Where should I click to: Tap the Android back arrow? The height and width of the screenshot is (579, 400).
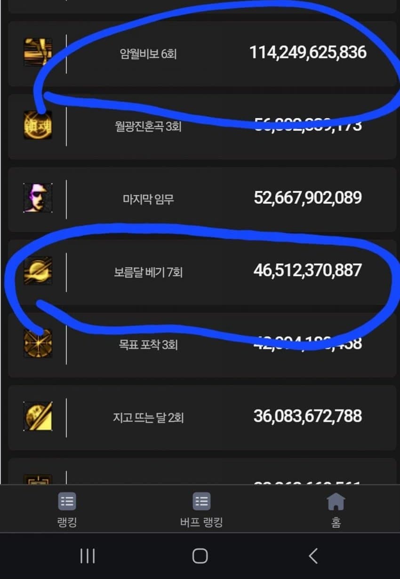coord(313,556)
